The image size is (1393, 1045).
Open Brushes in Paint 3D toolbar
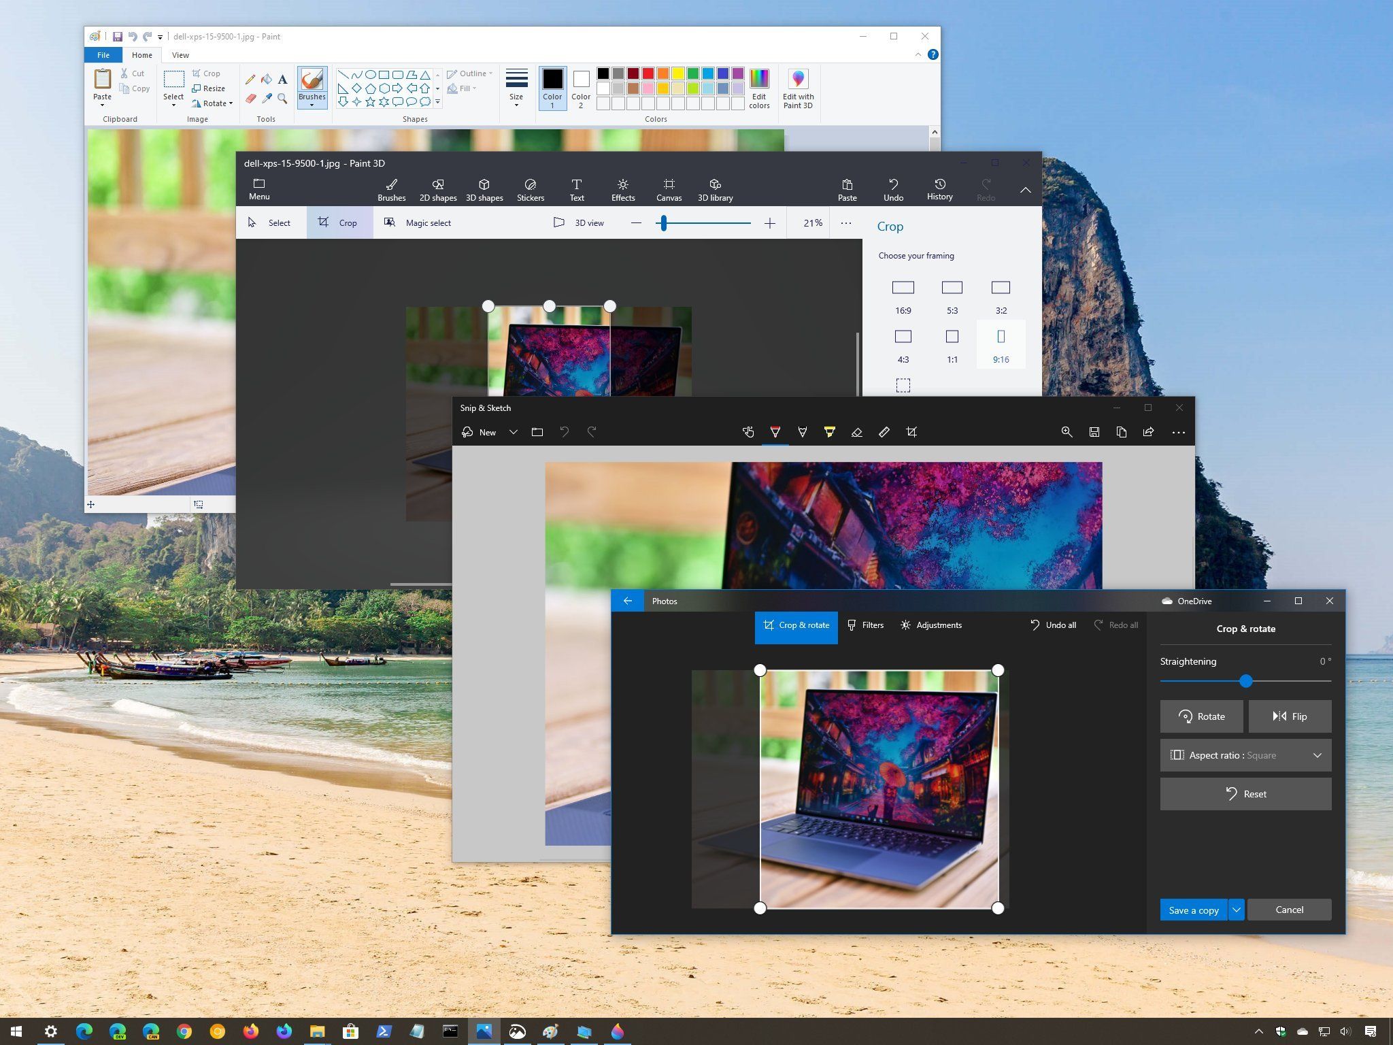point(392,190)
